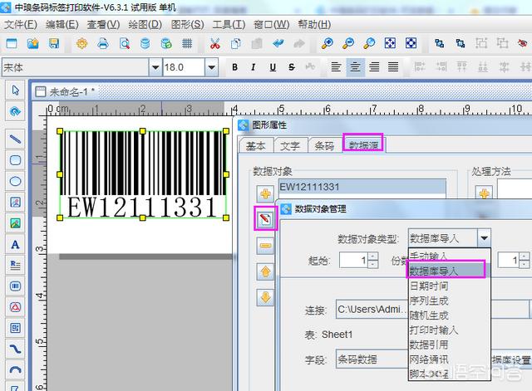Click the scissors cut icon
The width and height of the screenshot is (532, 391).
tap(214, 43)
